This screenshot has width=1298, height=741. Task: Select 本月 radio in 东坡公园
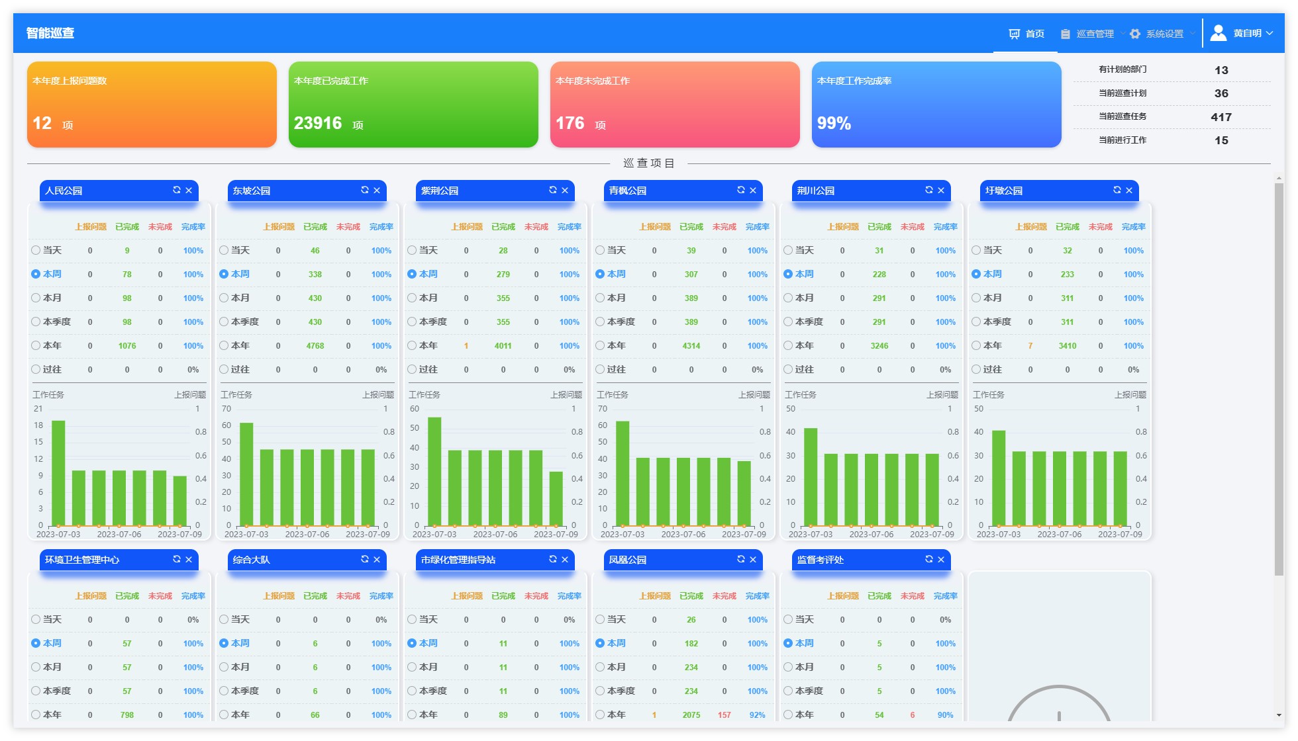pos(224,298)
